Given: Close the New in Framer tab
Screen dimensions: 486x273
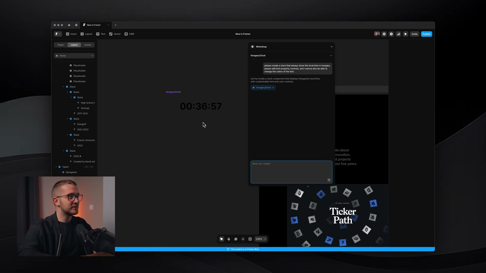Looking at the screenshot, I should (x=108, y=25).
